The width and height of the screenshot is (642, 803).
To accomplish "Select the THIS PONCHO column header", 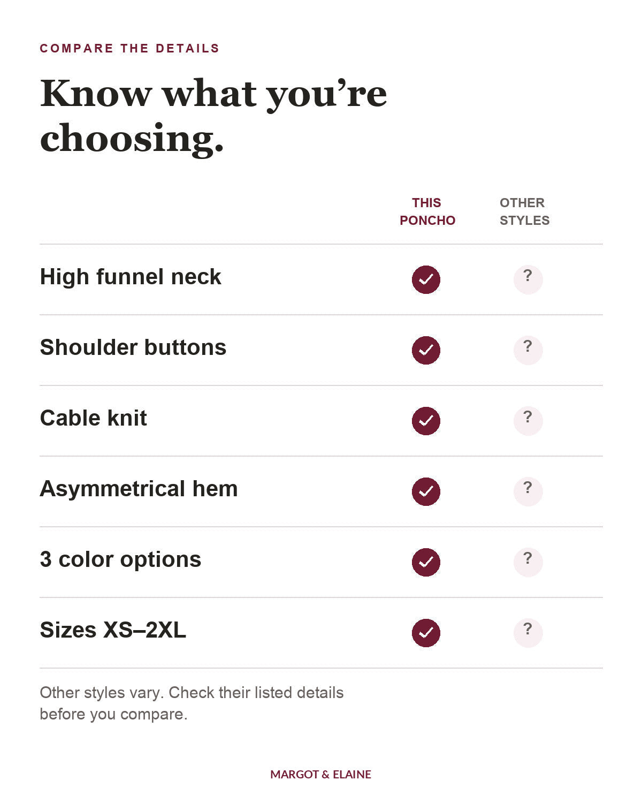I will tap(427, 211).
